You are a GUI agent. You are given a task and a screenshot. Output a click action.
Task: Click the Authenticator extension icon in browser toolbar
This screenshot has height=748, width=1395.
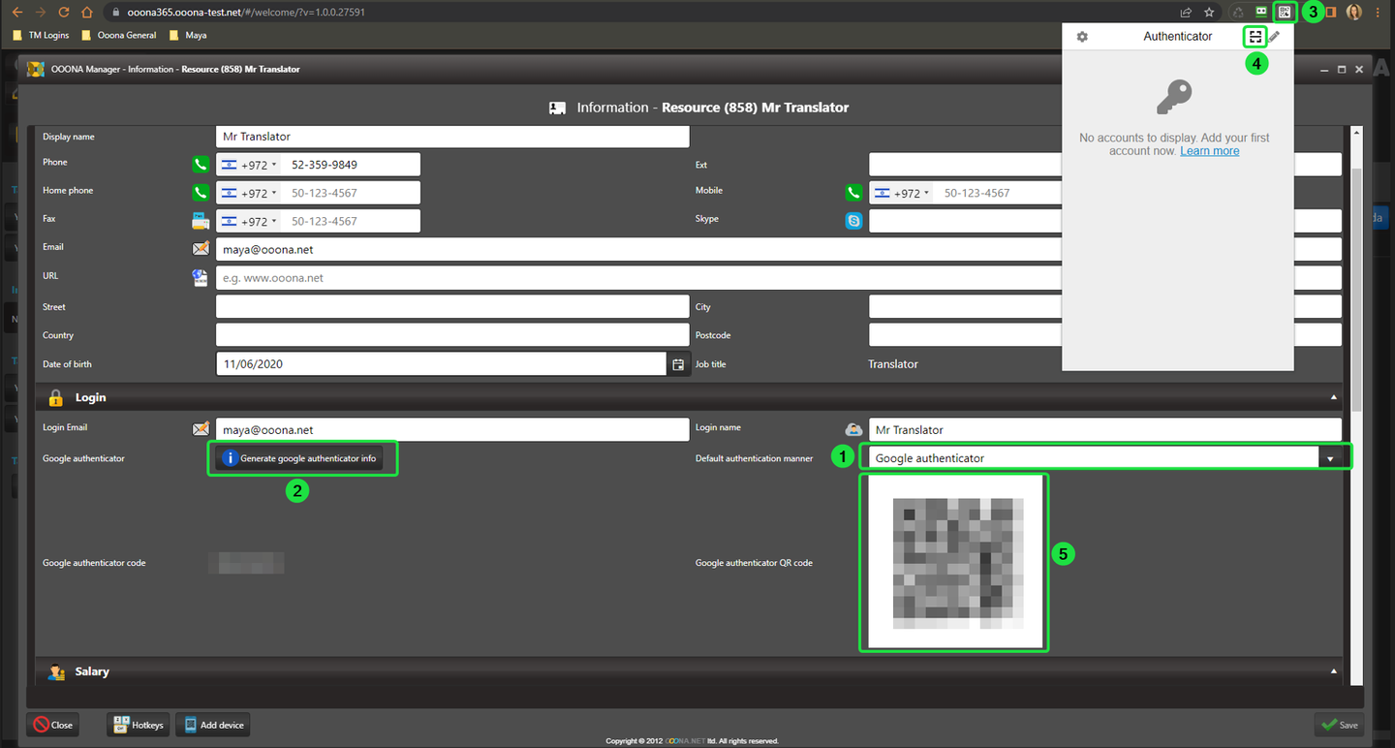(x=1285, y=13)
